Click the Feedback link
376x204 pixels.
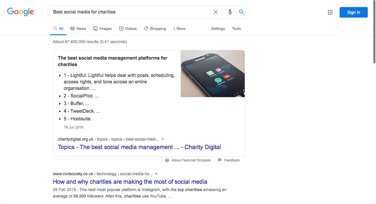click(x=232, y=160)
